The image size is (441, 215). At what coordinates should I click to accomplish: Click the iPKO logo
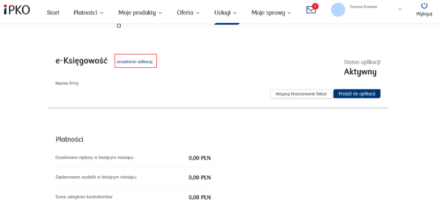pyautogui.click(x=17, y=9)
